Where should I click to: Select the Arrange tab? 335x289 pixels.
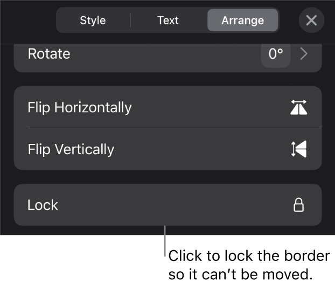(242, 20)
